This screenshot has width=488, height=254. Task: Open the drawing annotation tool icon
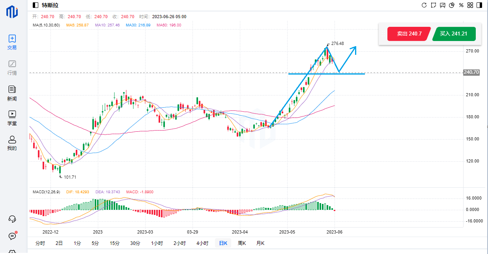(434, 5)
